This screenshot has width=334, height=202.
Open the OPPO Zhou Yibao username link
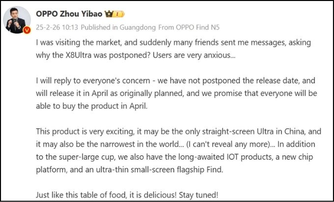69,14
